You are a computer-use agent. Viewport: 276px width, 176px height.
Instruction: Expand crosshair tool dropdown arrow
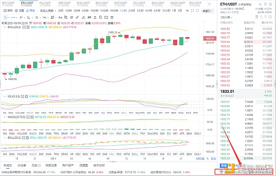(x=9, y=17)
